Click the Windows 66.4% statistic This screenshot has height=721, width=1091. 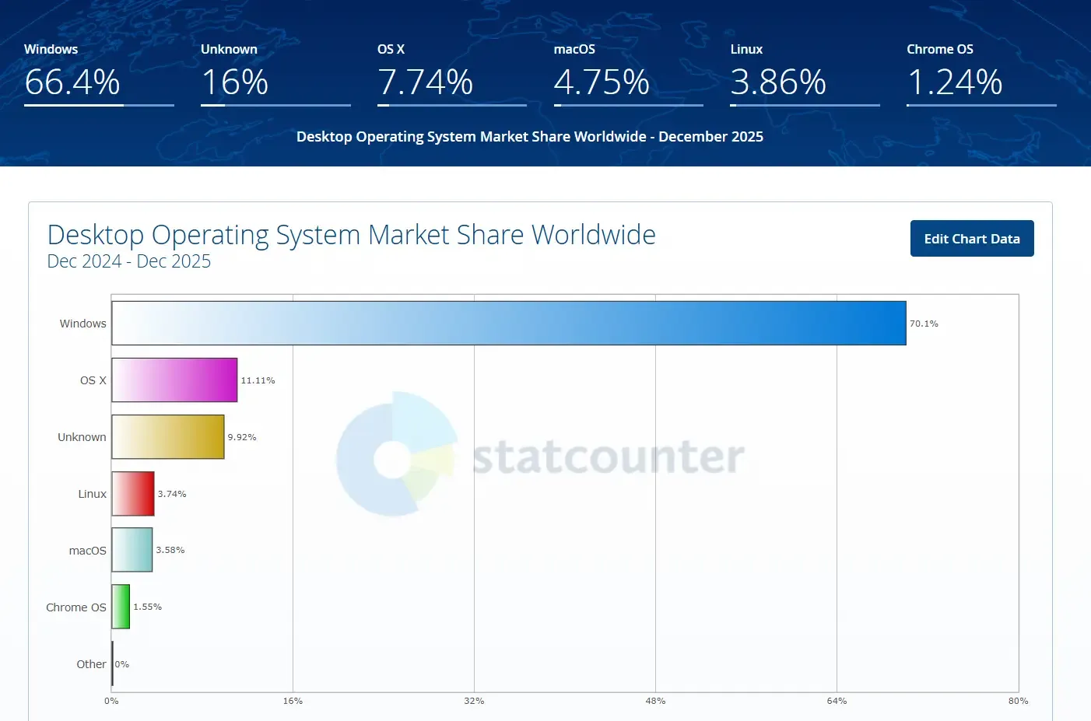[72, 82]
